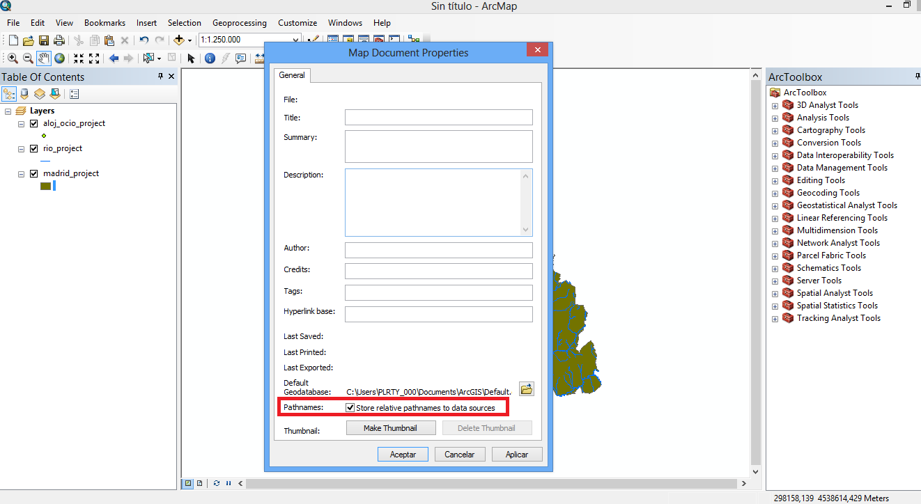Open the File menu
The image size is (921, 504).
click(13, 23)
